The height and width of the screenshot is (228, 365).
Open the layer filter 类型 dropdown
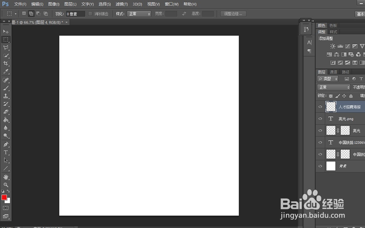pos(328,79)
